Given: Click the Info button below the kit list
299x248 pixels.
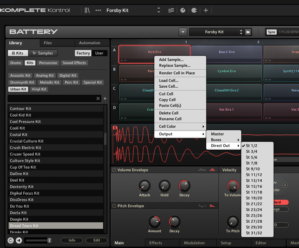Looking at the screenshot, I should (x=72, y=240).
